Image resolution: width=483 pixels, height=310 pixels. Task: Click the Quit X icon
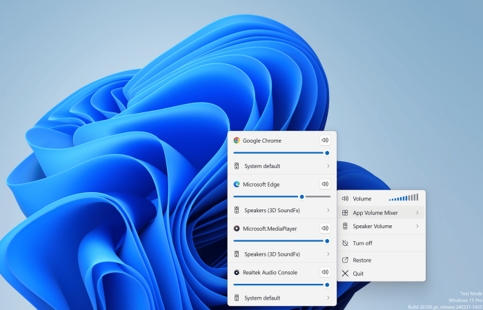click(345, 273)
